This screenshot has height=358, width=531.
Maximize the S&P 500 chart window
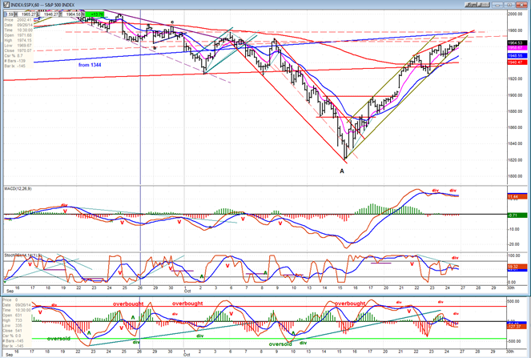click(509, 5)
